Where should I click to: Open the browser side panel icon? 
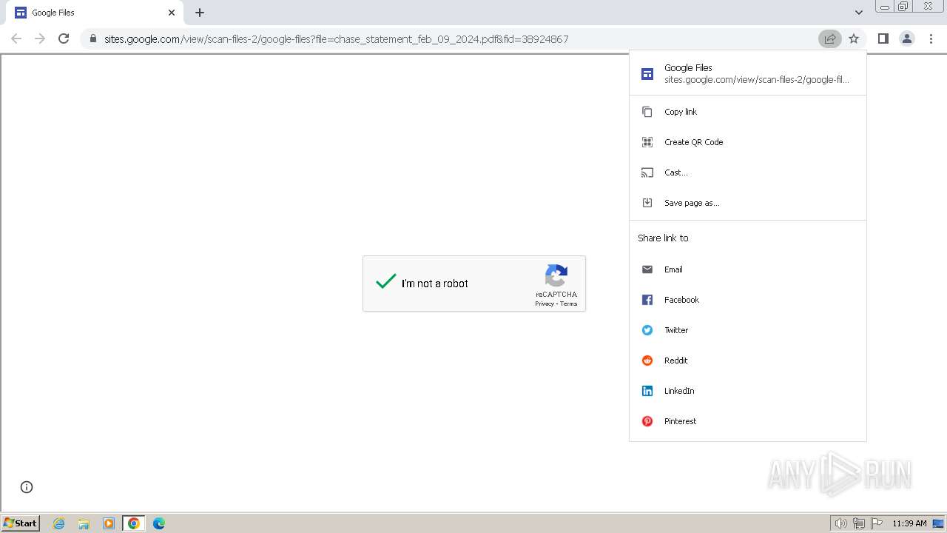coord(883,38)
